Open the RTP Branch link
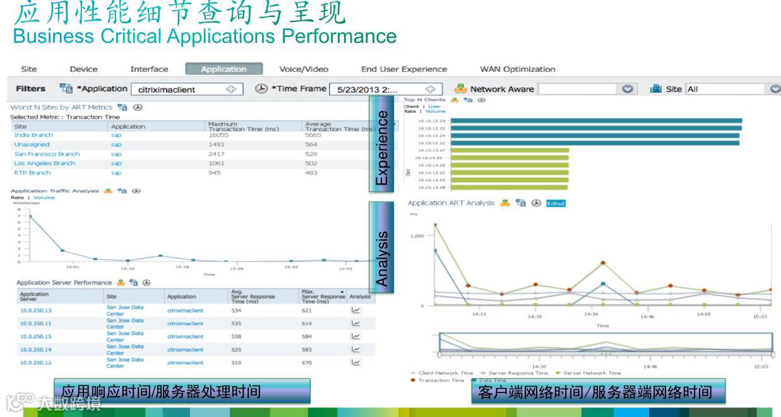 click(32, 173)
